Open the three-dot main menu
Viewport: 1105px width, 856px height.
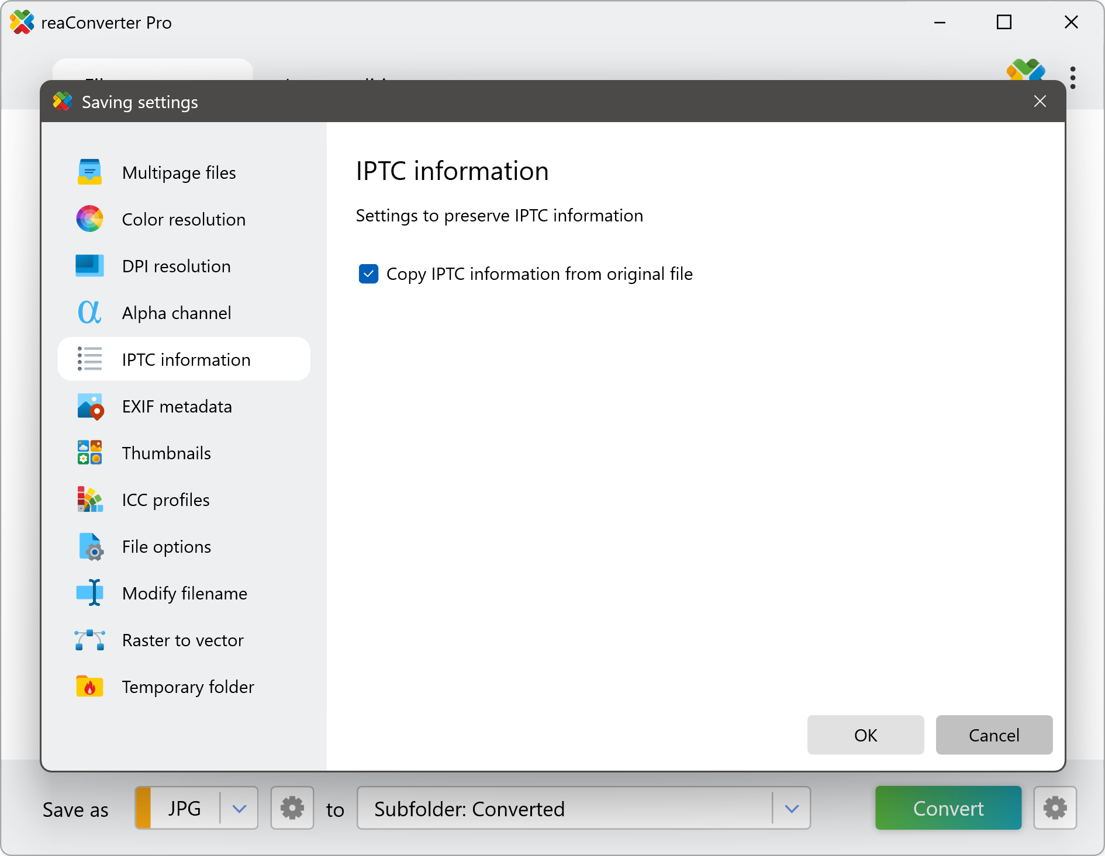(x=1073, y=78)
